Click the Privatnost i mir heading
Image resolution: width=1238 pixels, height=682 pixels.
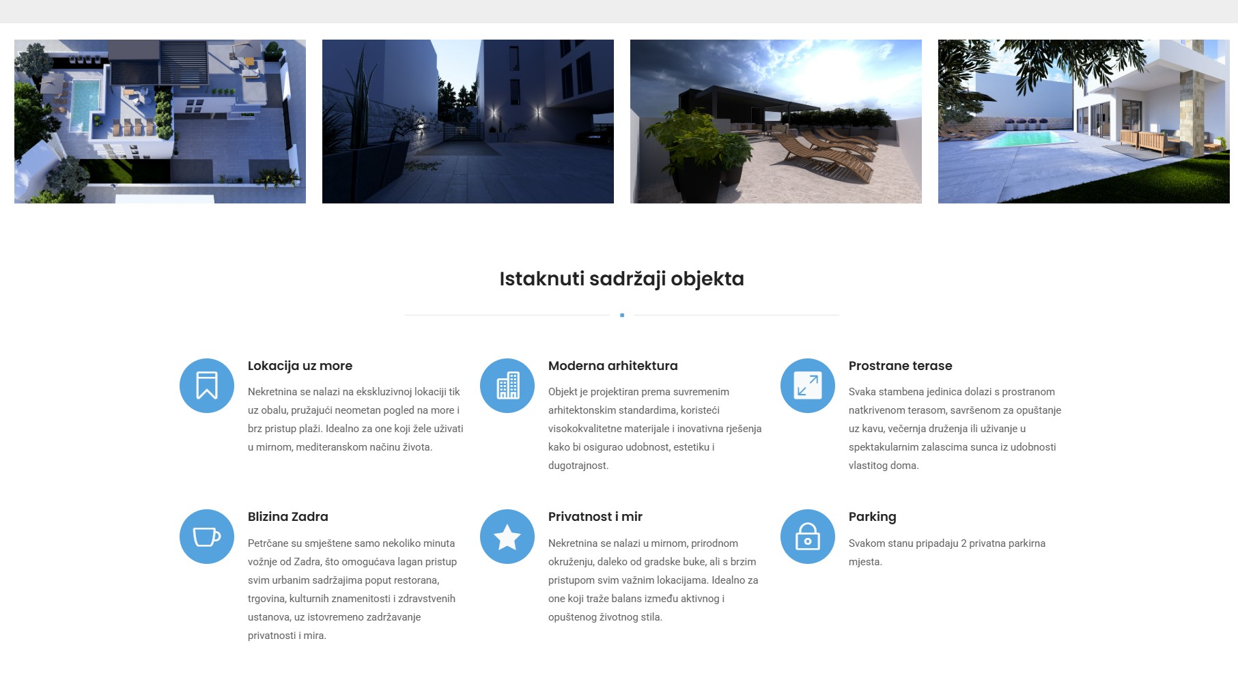coord(595,517)
